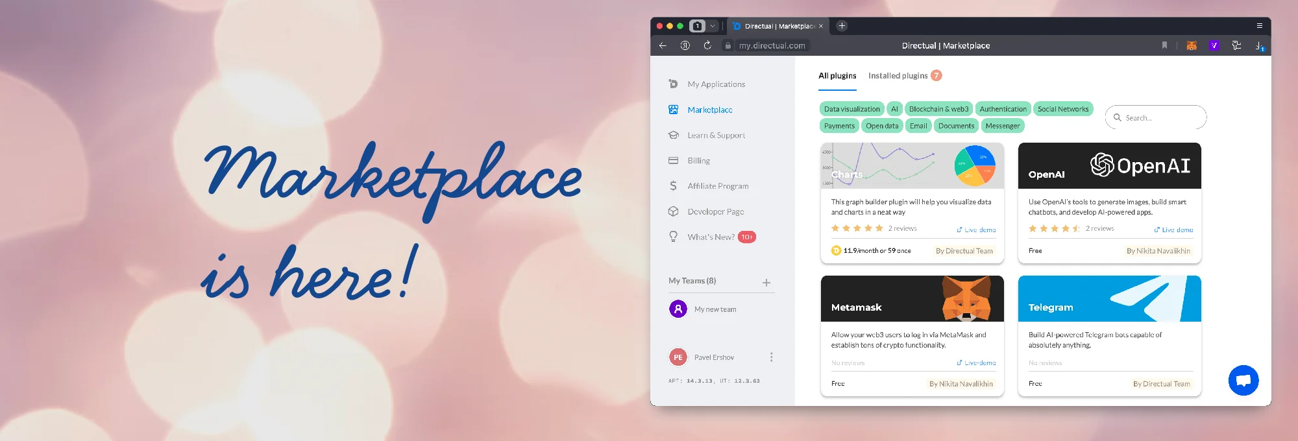This screenshot has height=441, width=1298.
Task: Open the Charts plugin card banner
Action: pos(912,166)
